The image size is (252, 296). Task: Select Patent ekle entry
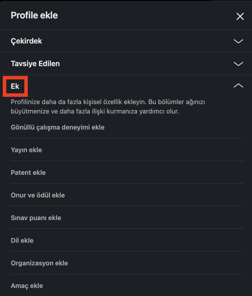click(x=28, y=172)
